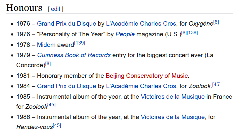This screenshot has height=132, width=233.
Task: Click the edit link beside Honours
Action: (x=55, y=9)
